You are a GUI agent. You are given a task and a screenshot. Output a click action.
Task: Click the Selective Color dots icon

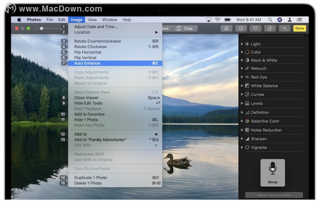(247, 121)
